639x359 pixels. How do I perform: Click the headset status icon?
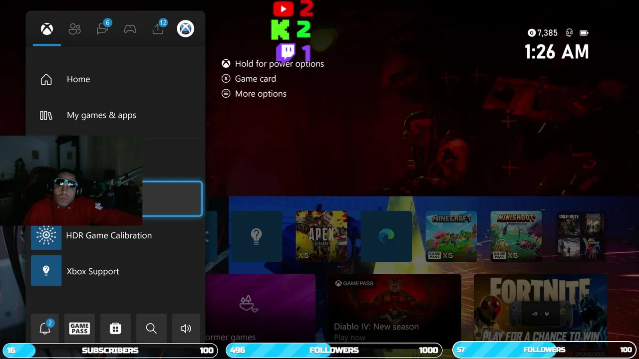[569, 33]
